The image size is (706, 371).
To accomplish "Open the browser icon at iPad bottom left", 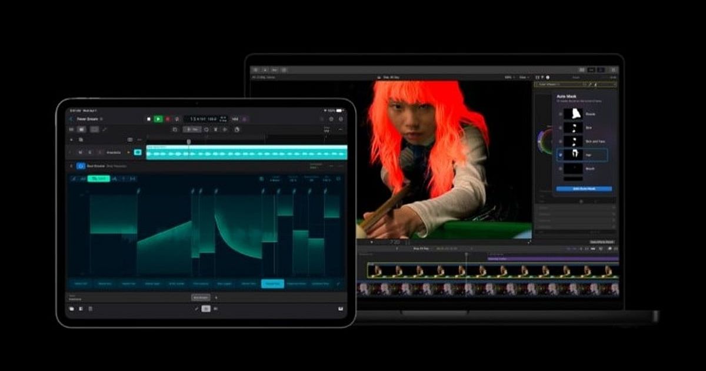I will pyautogui.click(x=71, y=309).
